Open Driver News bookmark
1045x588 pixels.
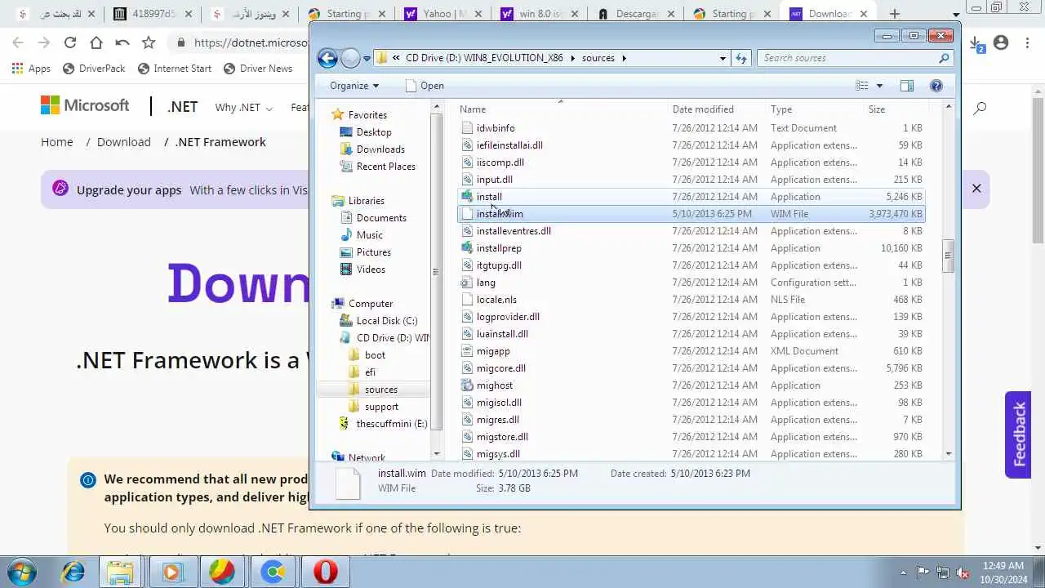pos(258,69)
